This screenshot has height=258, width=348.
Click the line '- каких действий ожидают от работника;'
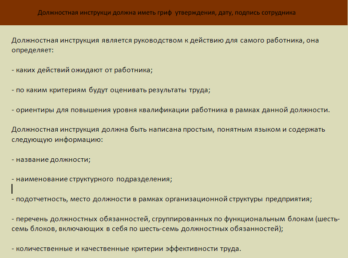[82, 70]
